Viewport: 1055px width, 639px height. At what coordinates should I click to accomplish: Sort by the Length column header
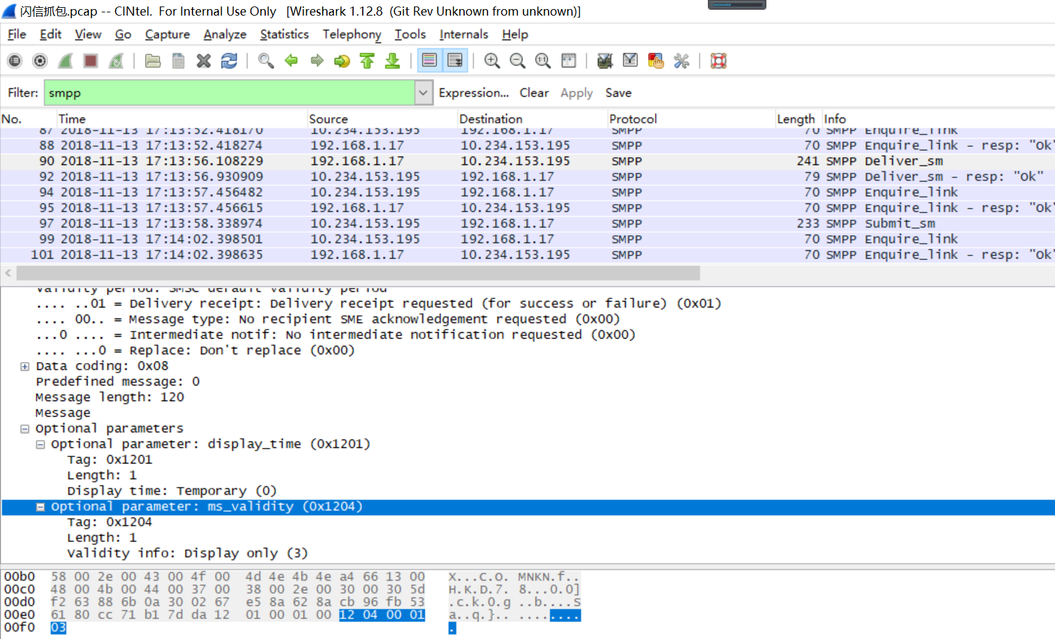pos(798,119)
